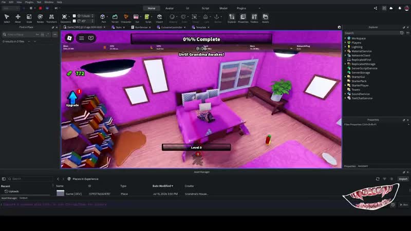Toggle the move snapping checkbox (1 studs)
Screen dimensions: 411x231
tap(74, 16)
